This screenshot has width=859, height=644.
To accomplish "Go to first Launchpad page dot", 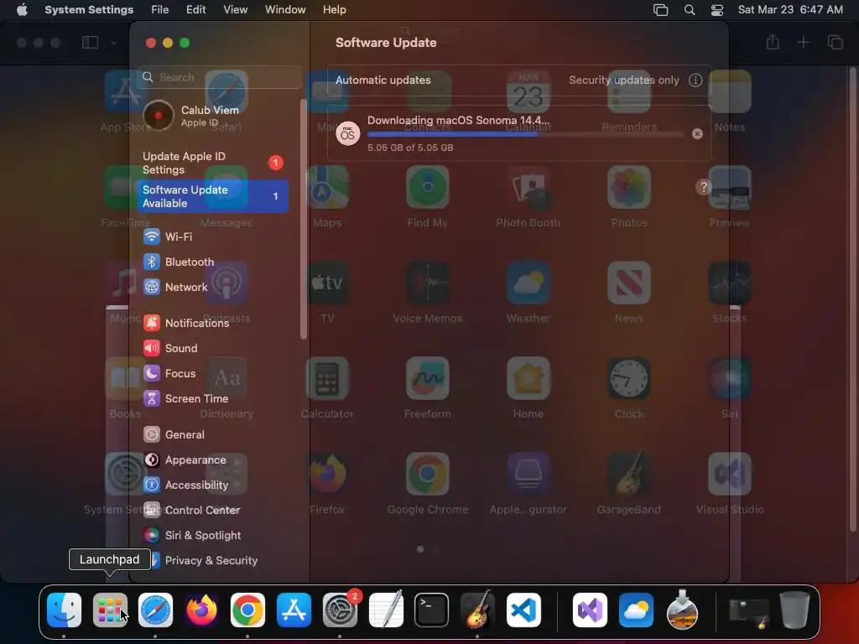I will pyautogui.click(x=420, y=548).
